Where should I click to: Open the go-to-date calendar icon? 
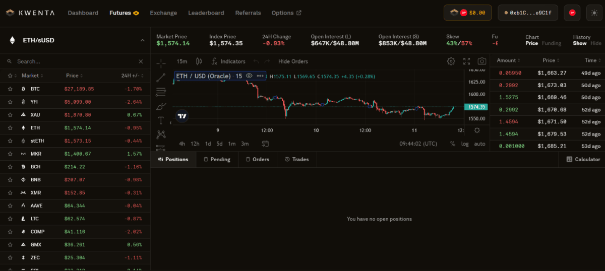(265, 144)
